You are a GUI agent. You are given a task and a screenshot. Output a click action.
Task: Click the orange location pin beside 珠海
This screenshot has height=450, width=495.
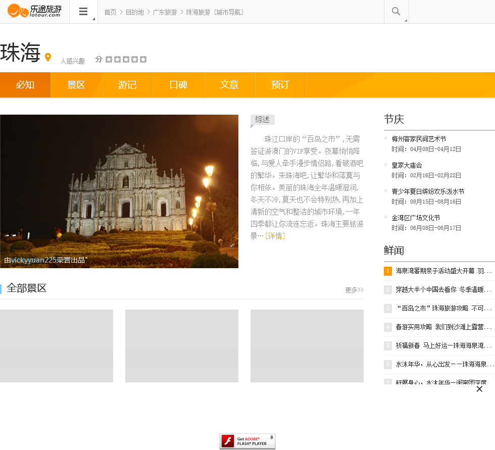[48, 58]
